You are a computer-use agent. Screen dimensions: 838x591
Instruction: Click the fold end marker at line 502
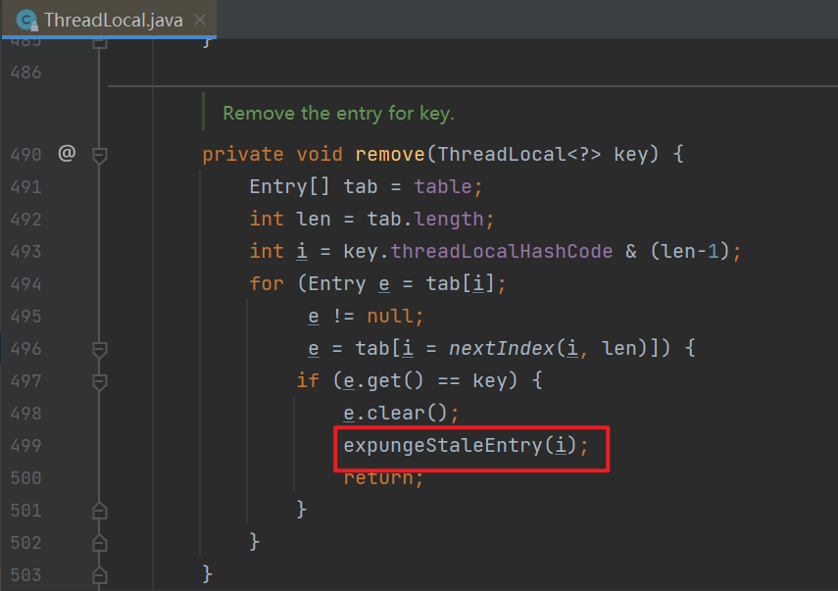(x=99, y=542)
